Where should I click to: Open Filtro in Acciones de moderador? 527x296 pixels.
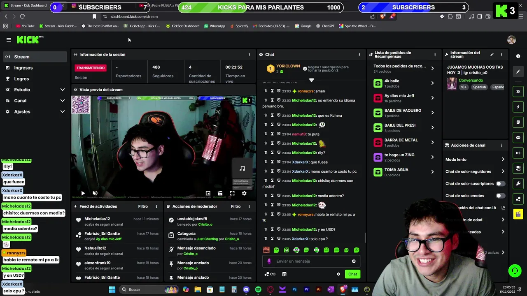236,206
